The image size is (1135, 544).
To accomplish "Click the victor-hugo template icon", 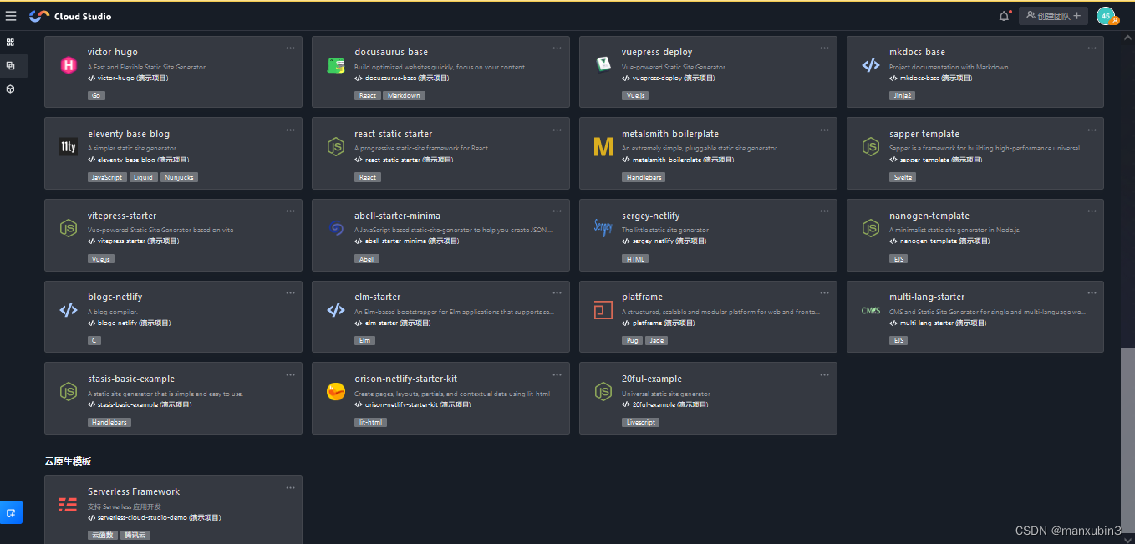I will pyautogui.click(x=69, y=65).
